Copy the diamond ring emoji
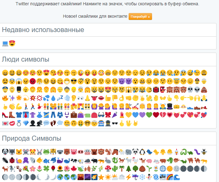 point(19,124)
